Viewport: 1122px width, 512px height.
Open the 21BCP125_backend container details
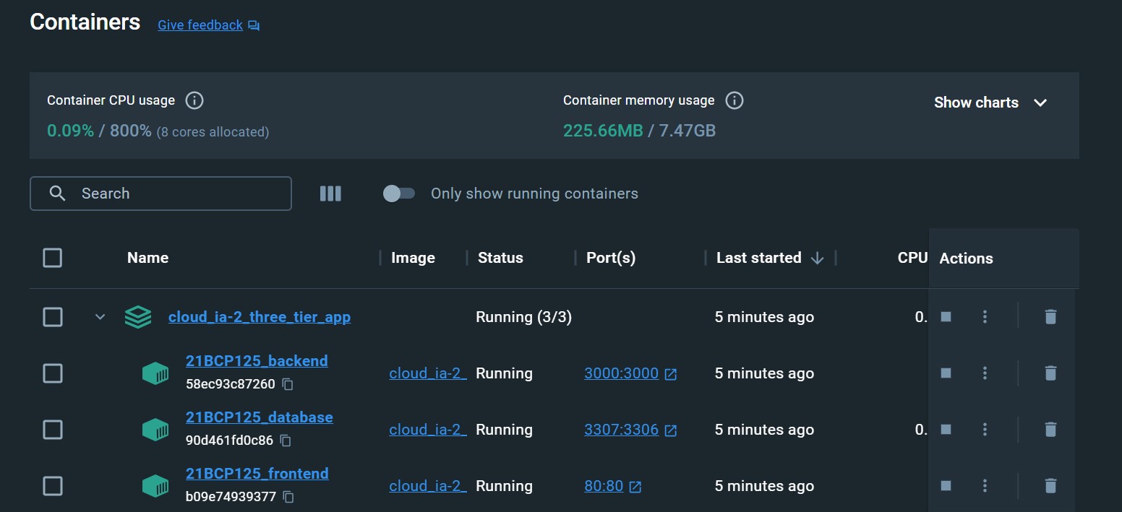(x=257, y=360)
